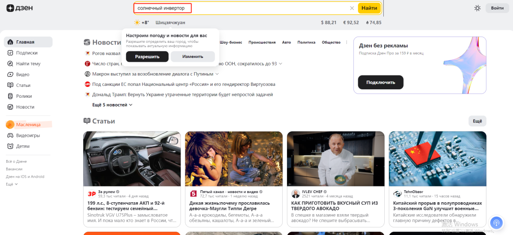Image resolution: width=513 pixels, height=235 pixels.
Task: Click the Дзен logo in header
Action: pos(20,8)
